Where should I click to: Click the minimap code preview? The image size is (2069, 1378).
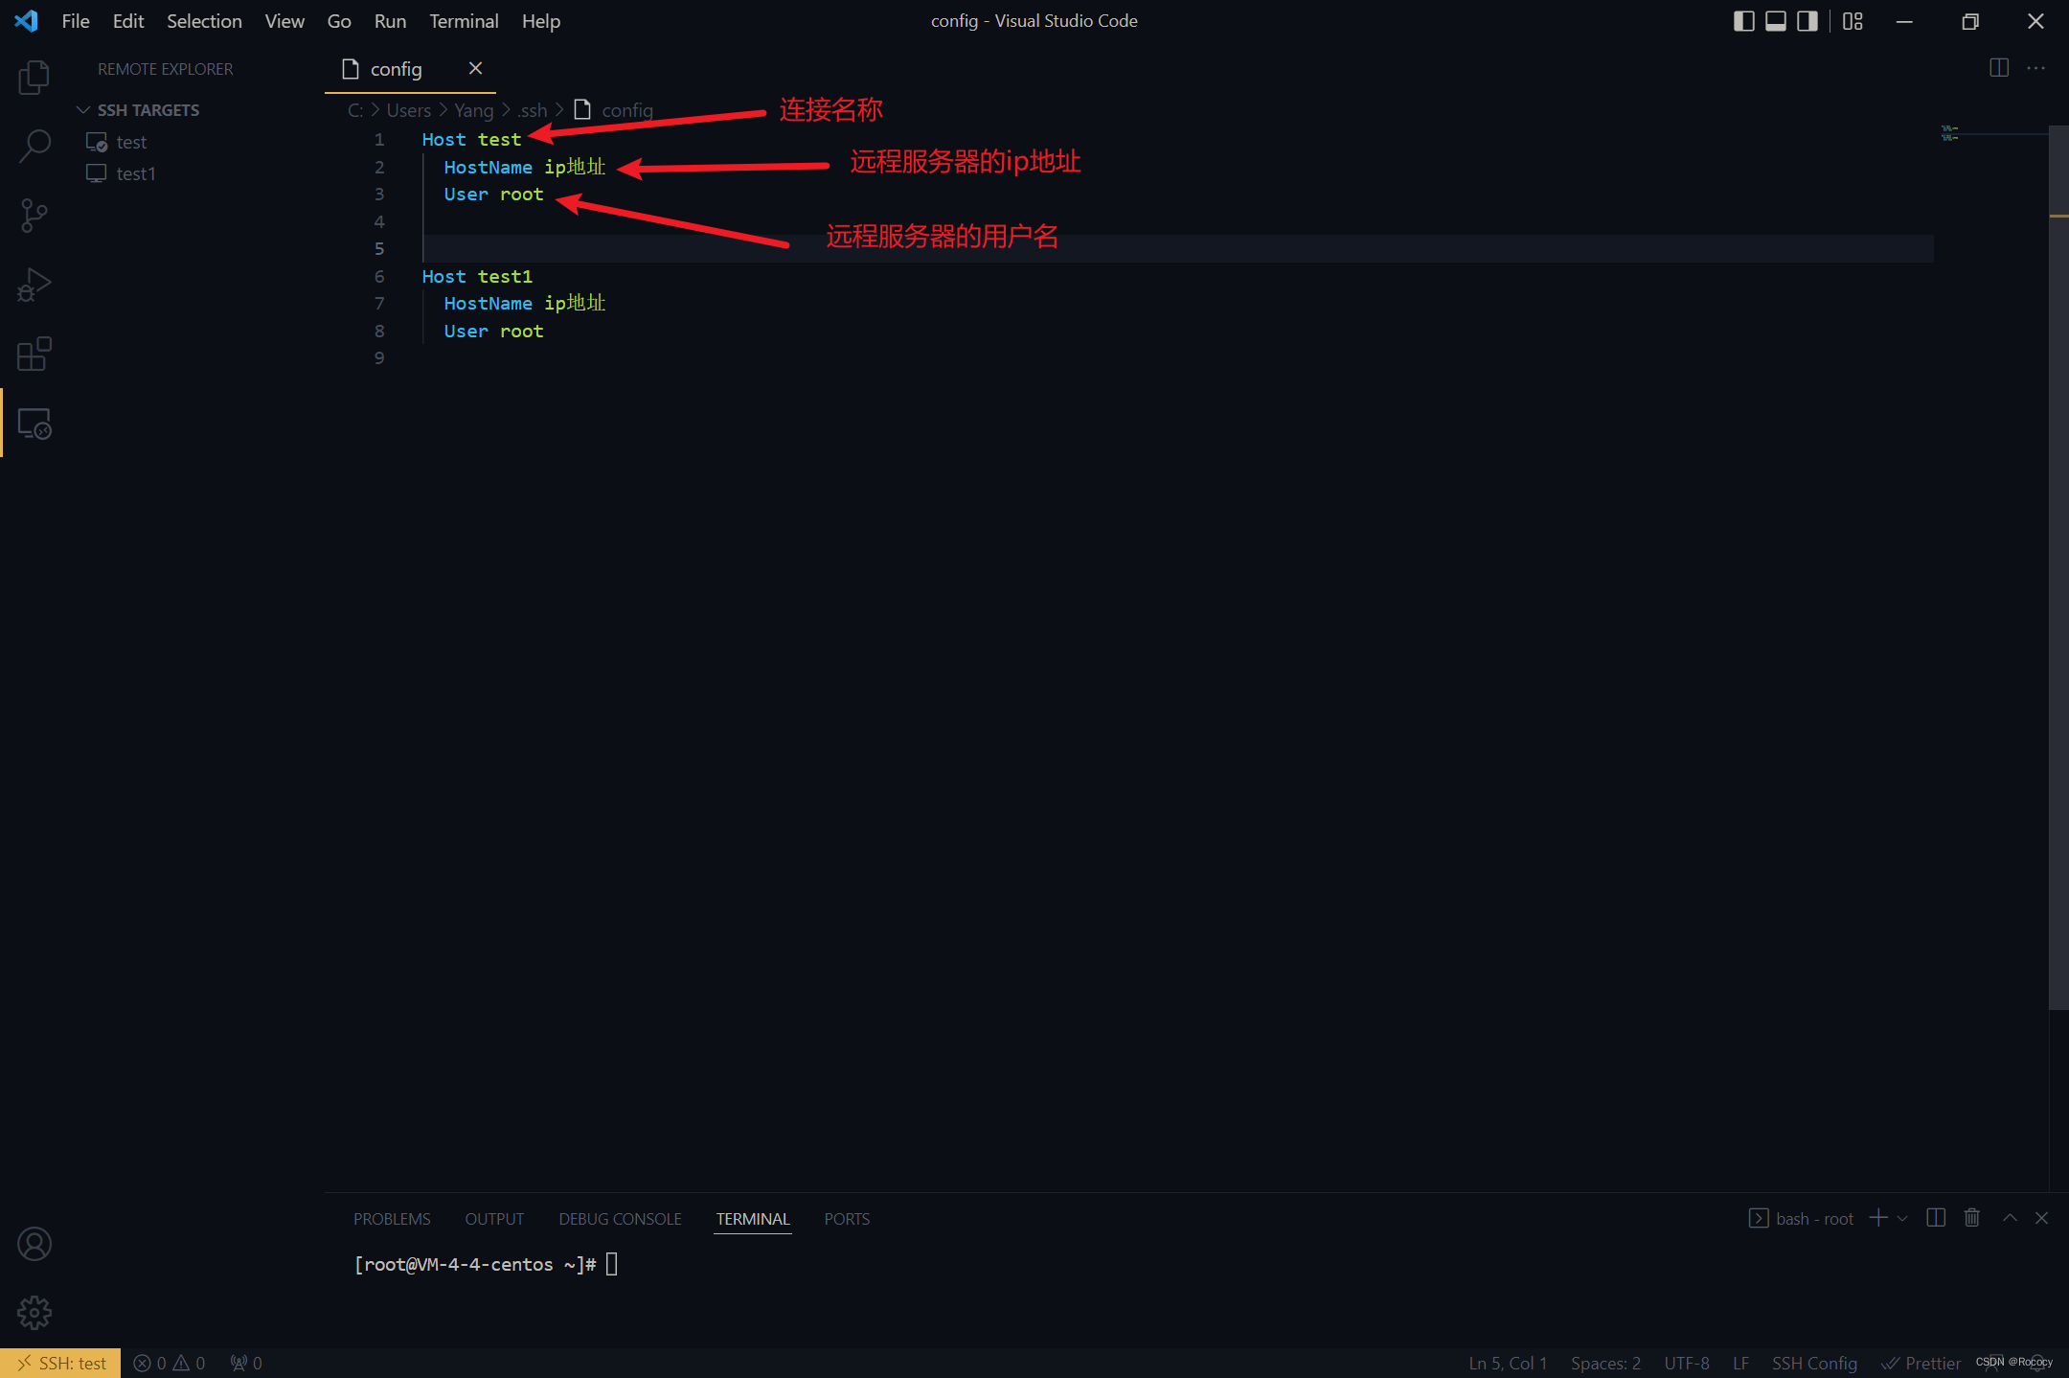coord(1949,133)
